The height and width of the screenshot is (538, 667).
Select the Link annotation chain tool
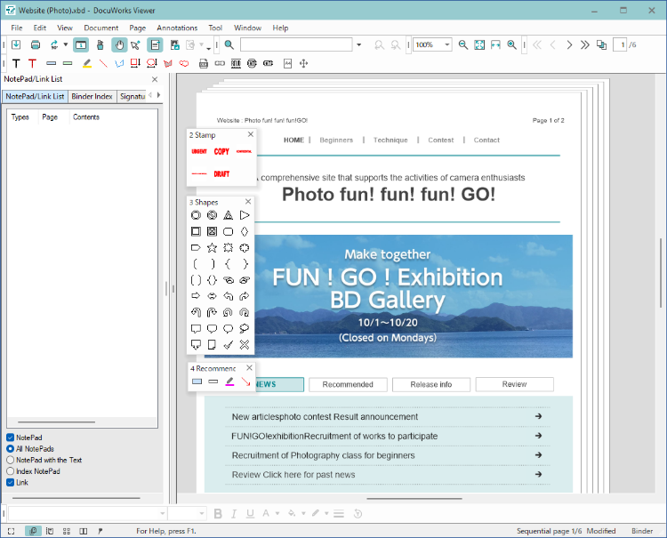pos(220,63)
